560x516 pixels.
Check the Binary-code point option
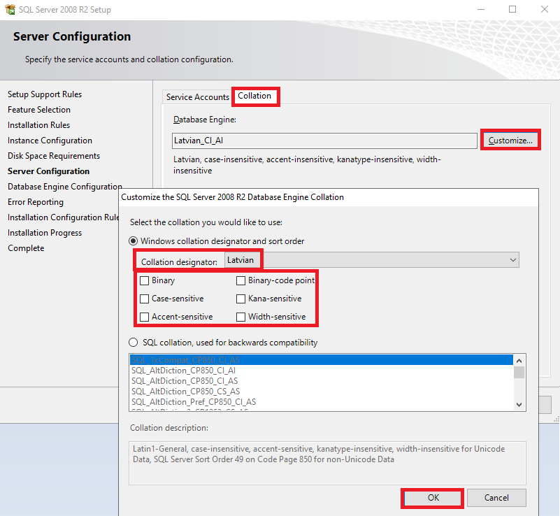click(x=240, y=280)
